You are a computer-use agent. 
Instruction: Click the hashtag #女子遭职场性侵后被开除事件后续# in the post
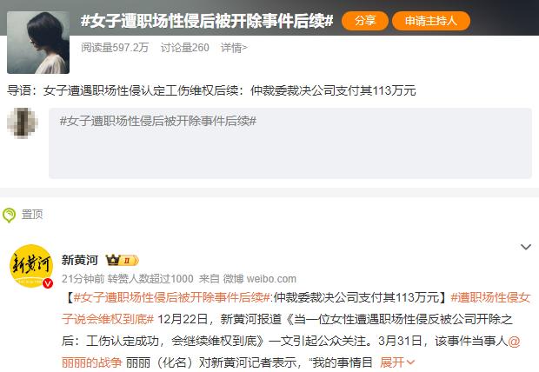pos(172,297)
